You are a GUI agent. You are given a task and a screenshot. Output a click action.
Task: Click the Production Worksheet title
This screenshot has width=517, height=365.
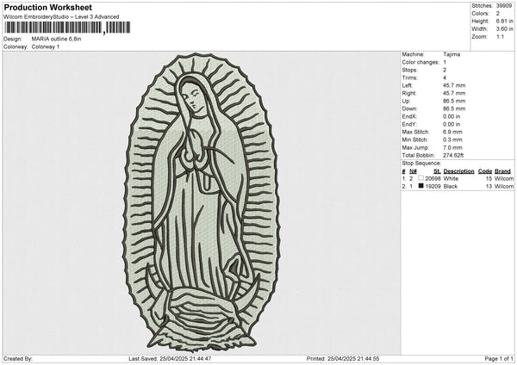point(47,8)
